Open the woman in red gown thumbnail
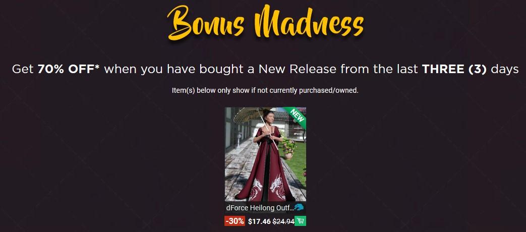526x232 pixels. (x=265, y=154)
